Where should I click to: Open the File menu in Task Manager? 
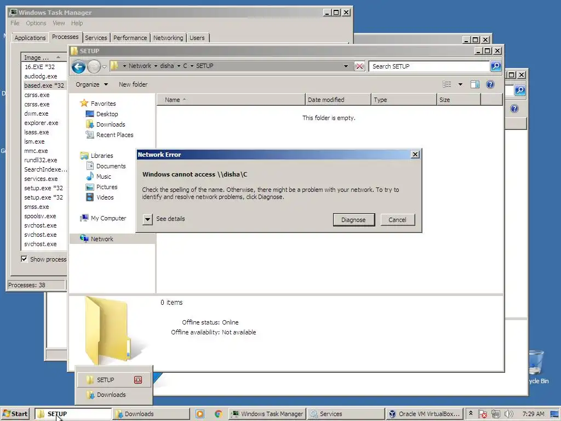tap(15, 23)
